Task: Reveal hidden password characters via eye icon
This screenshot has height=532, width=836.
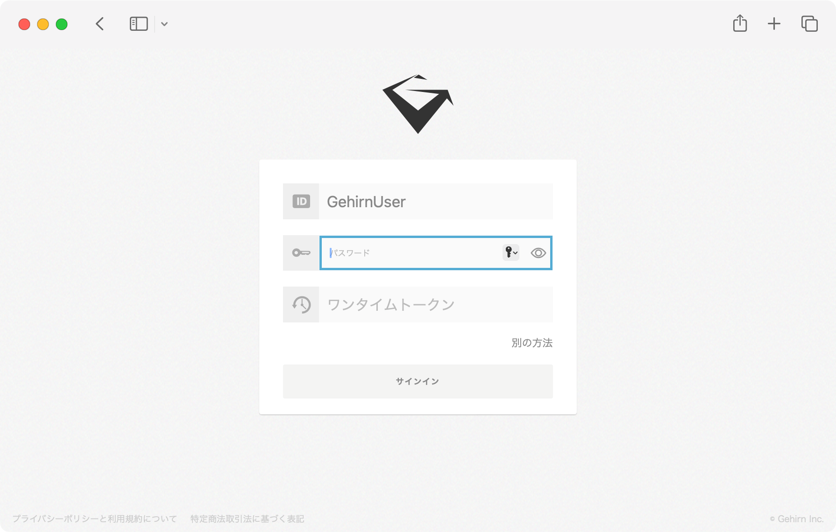Action: (538, 253)
